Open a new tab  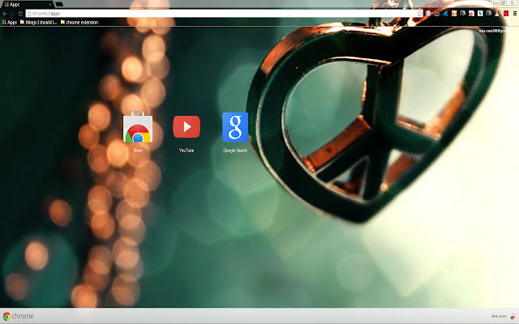tap(59, 4)
